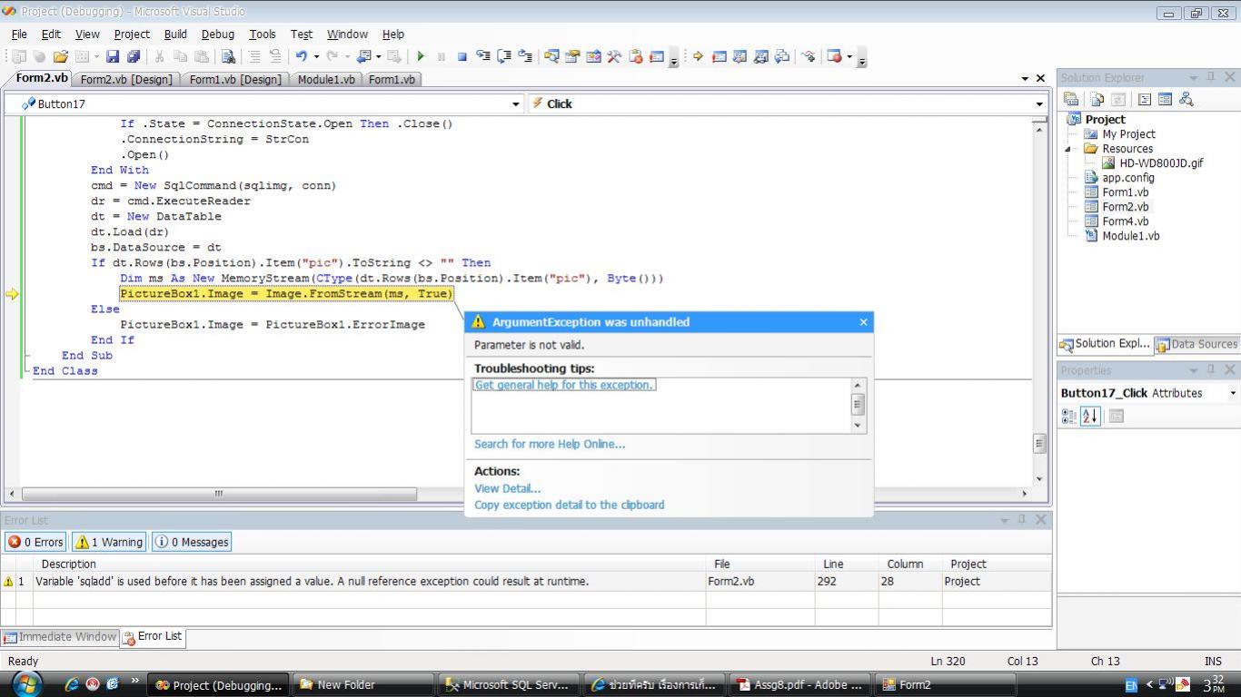Click the Step Into debug icon
Viewport: 1241px width, 697px height.
tap(483, 56)
